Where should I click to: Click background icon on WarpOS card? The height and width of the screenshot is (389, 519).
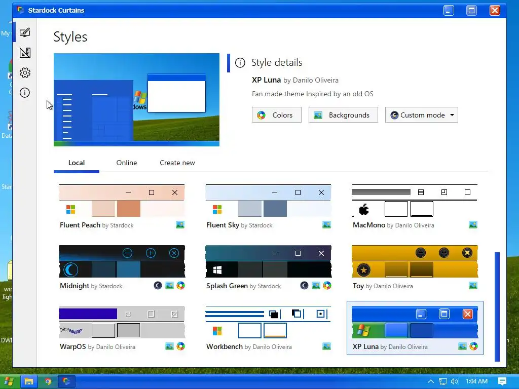coord(169,346)
